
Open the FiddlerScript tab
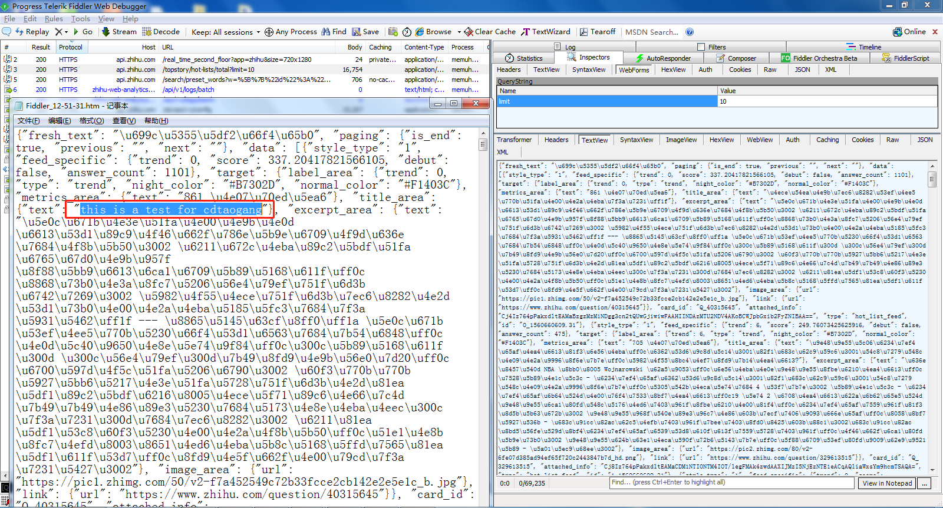point(906,58)
